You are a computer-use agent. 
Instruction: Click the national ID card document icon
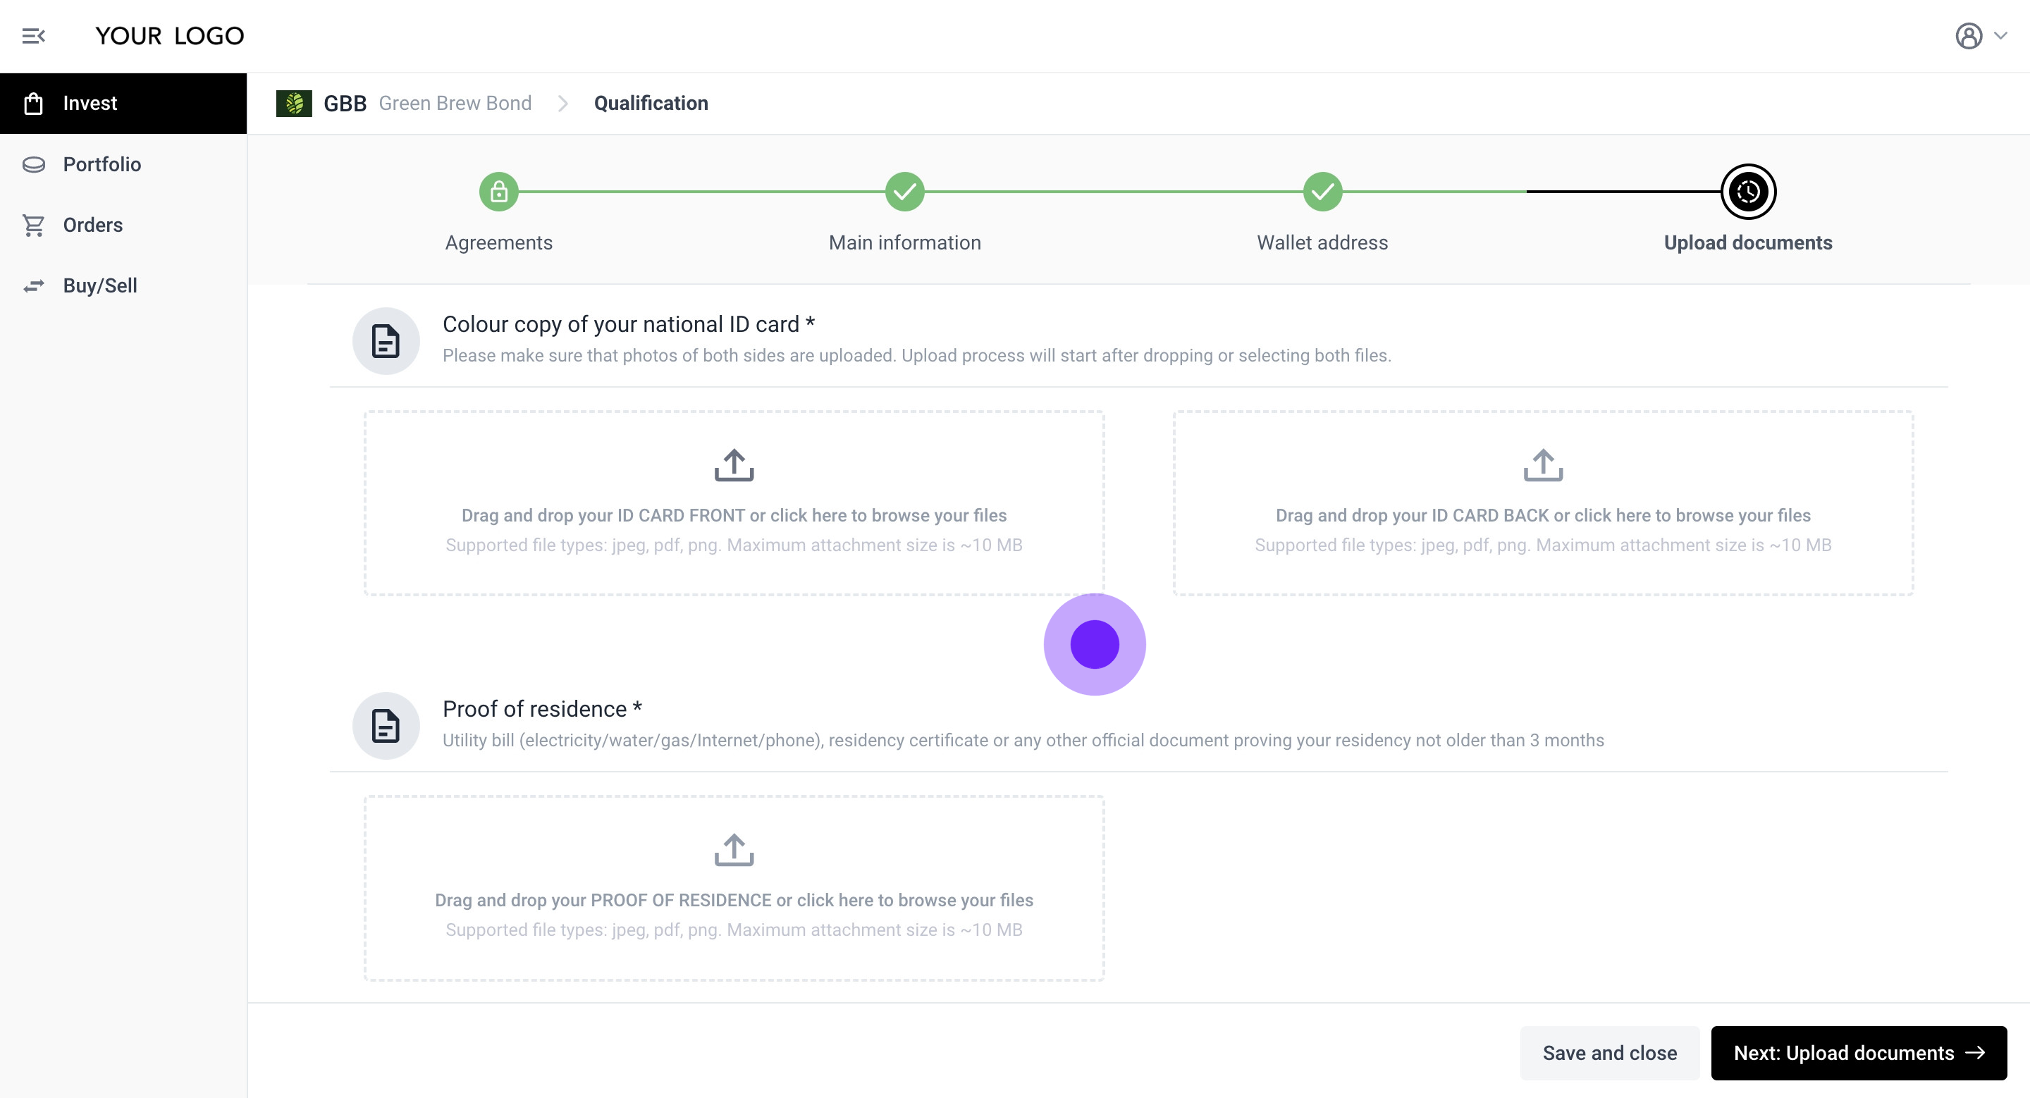pyautogui.click(x=386, y=341)
